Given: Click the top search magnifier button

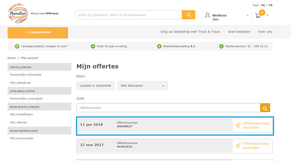Looking at the screenshot, I should coord(189,15).
